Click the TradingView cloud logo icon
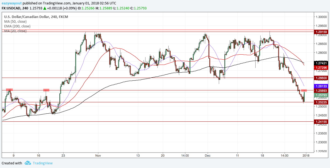Screen dimensions: 330x168 pyautogui.click(x=28, y=163)
